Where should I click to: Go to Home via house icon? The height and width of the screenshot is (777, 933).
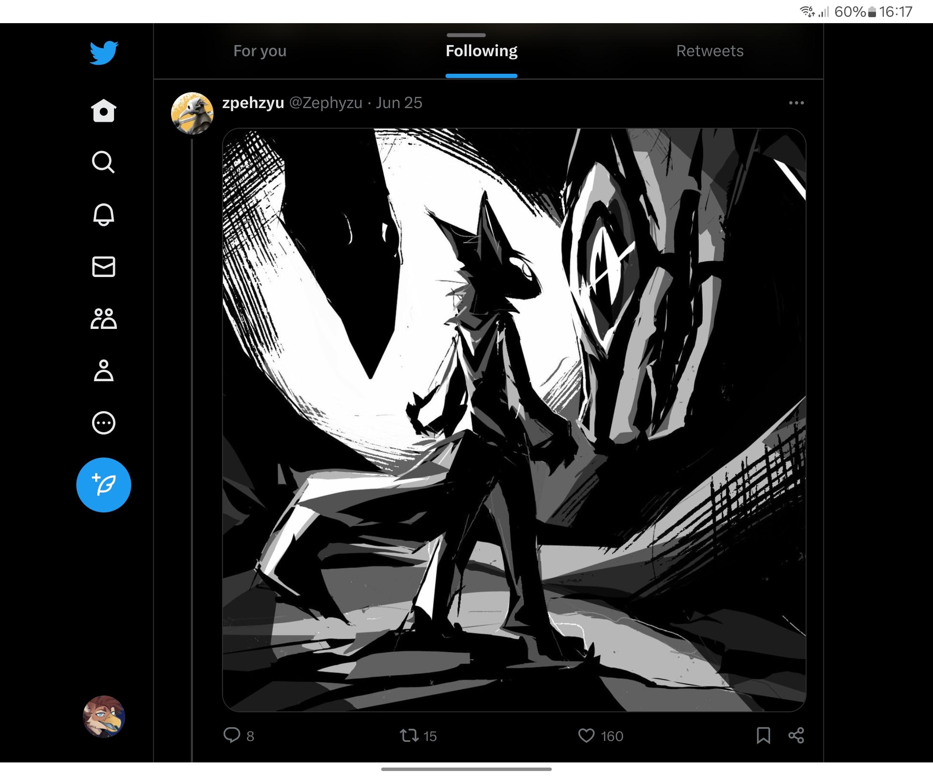pos(103,110)
